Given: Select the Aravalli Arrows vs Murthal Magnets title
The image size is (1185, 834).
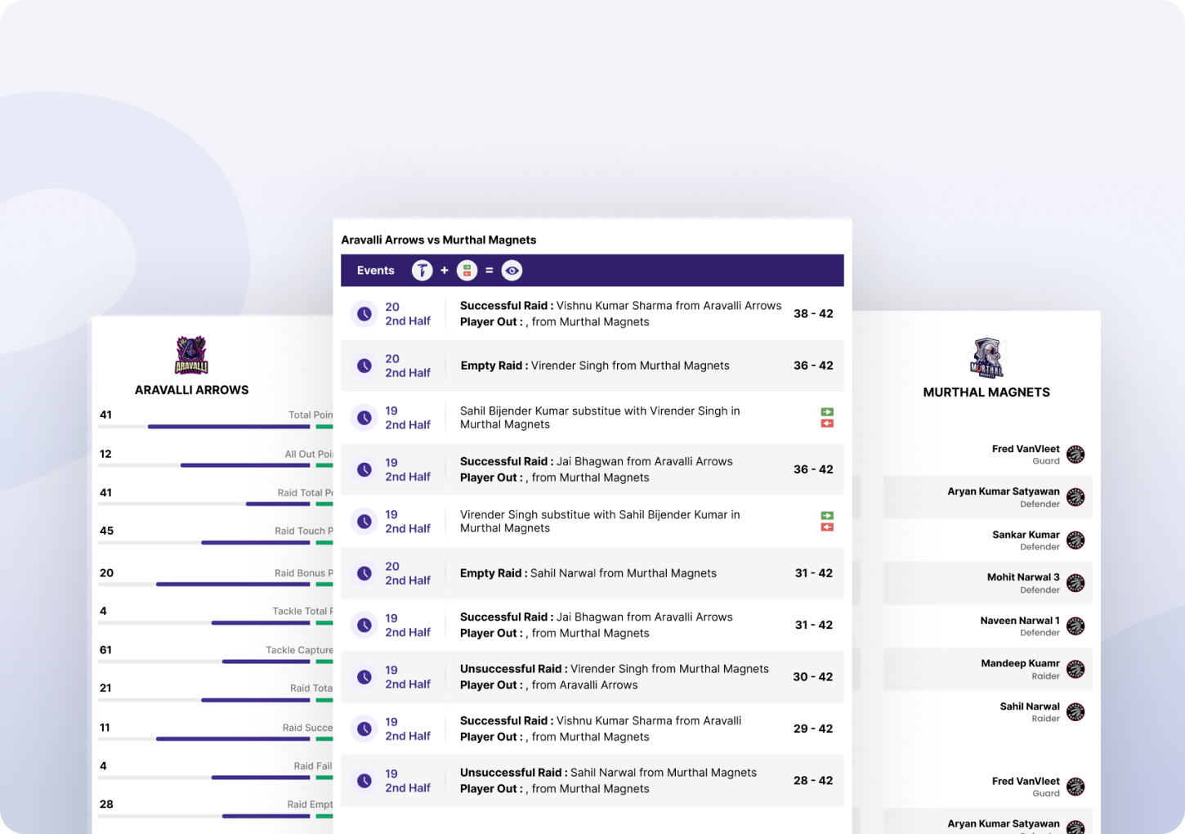Looking at the screenshot, I should (439, 240).
